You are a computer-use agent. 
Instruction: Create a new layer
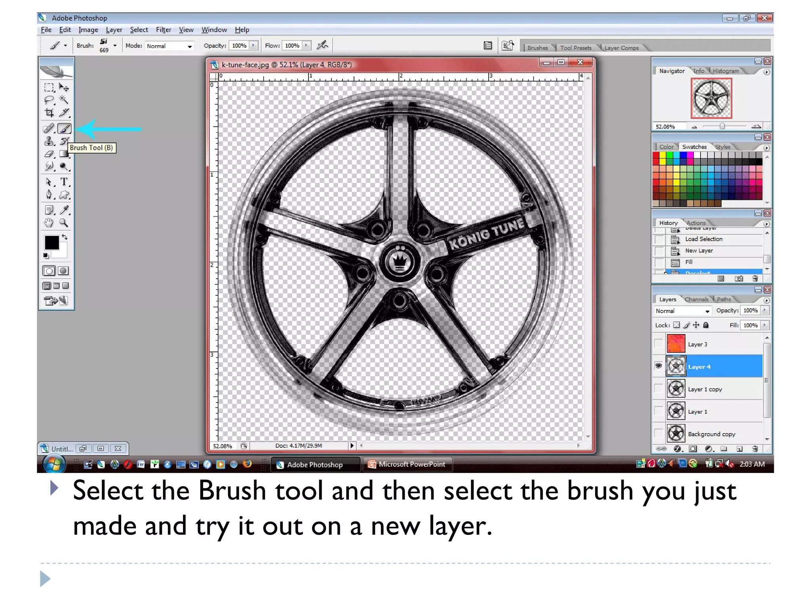click(739, 449)
